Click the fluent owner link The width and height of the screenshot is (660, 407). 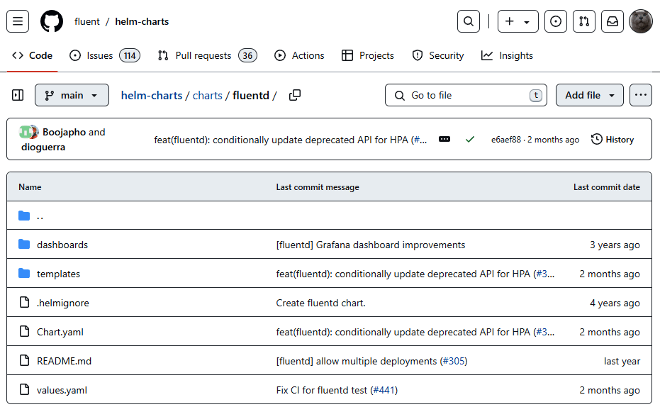click(87, 21)
